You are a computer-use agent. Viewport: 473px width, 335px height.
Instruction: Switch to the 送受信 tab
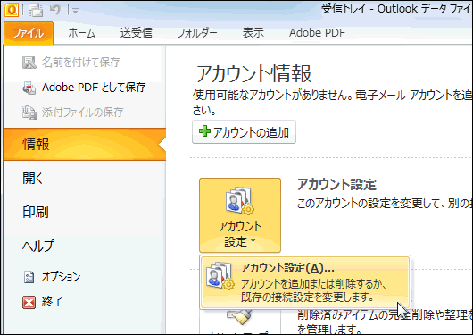136,33
